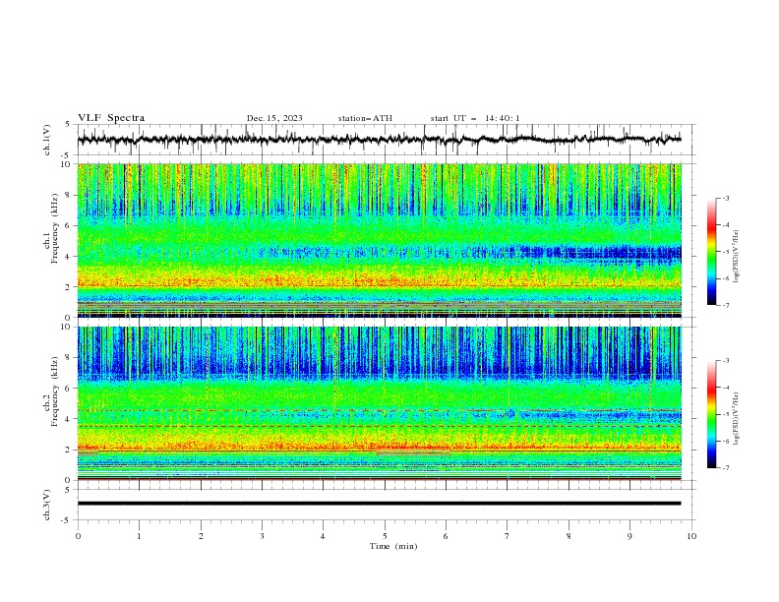Click the ch.1 spectrogram color scale bar
779x602 pixels.
click(x=711, y=252)
